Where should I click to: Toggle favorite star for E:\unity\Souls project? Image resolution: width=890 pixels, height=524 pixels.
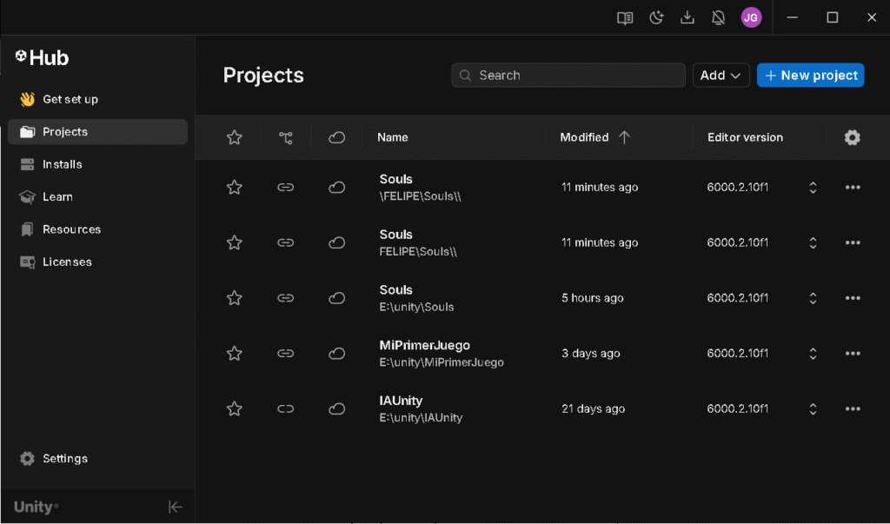tap(234, 298)
